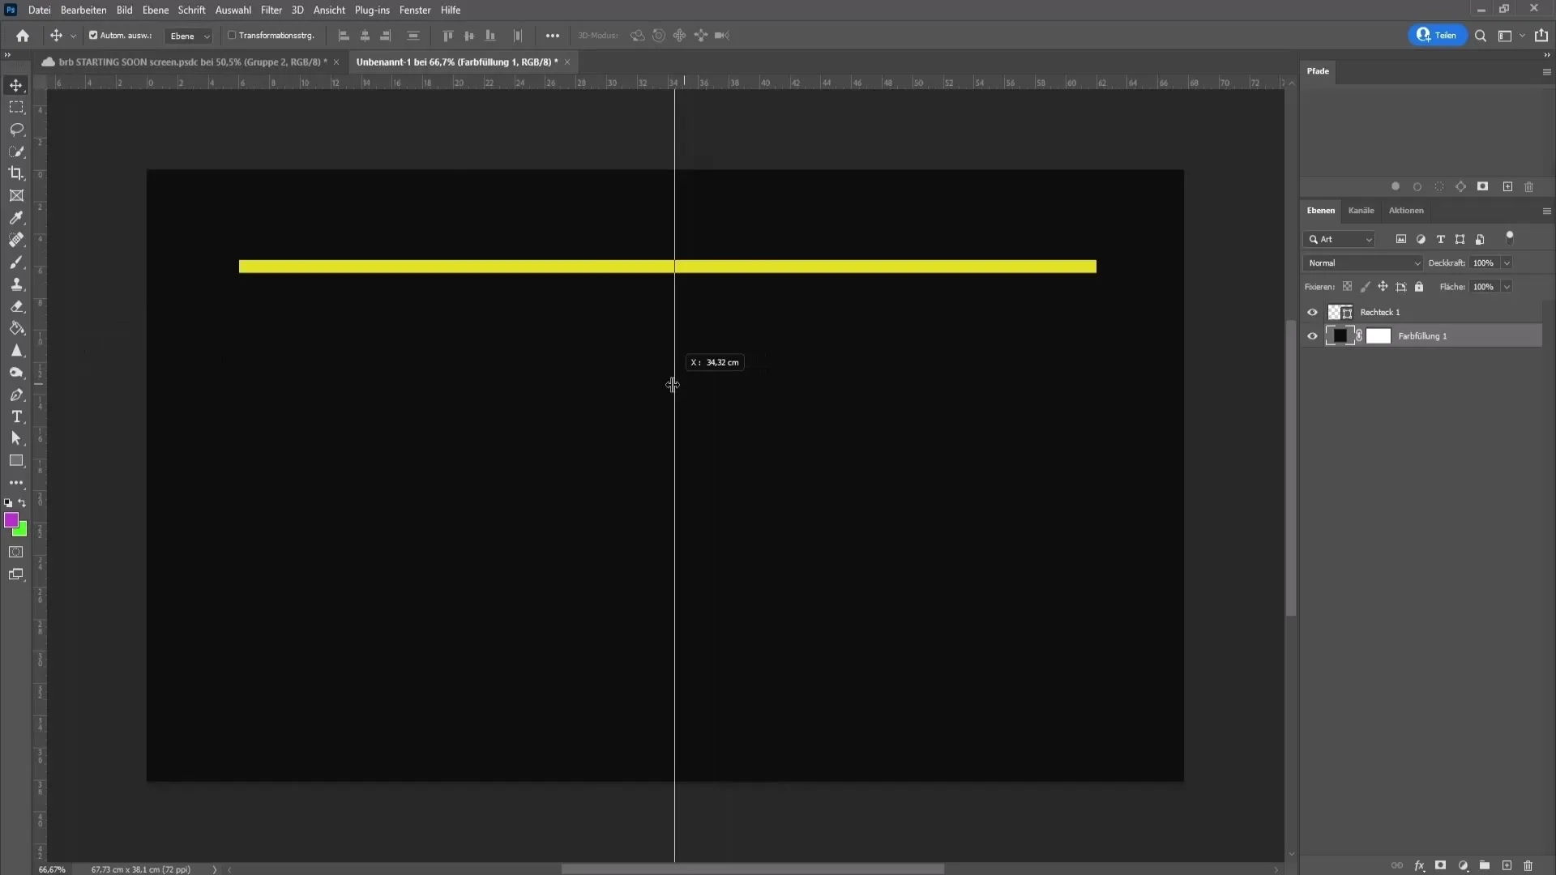Select the Move tool
1556x875 pixels.
pos(16,85)
